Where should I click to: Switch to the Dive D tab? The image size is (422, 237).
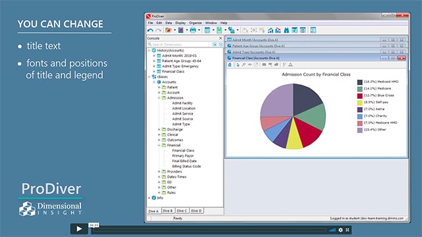click(x=196, y=211)
